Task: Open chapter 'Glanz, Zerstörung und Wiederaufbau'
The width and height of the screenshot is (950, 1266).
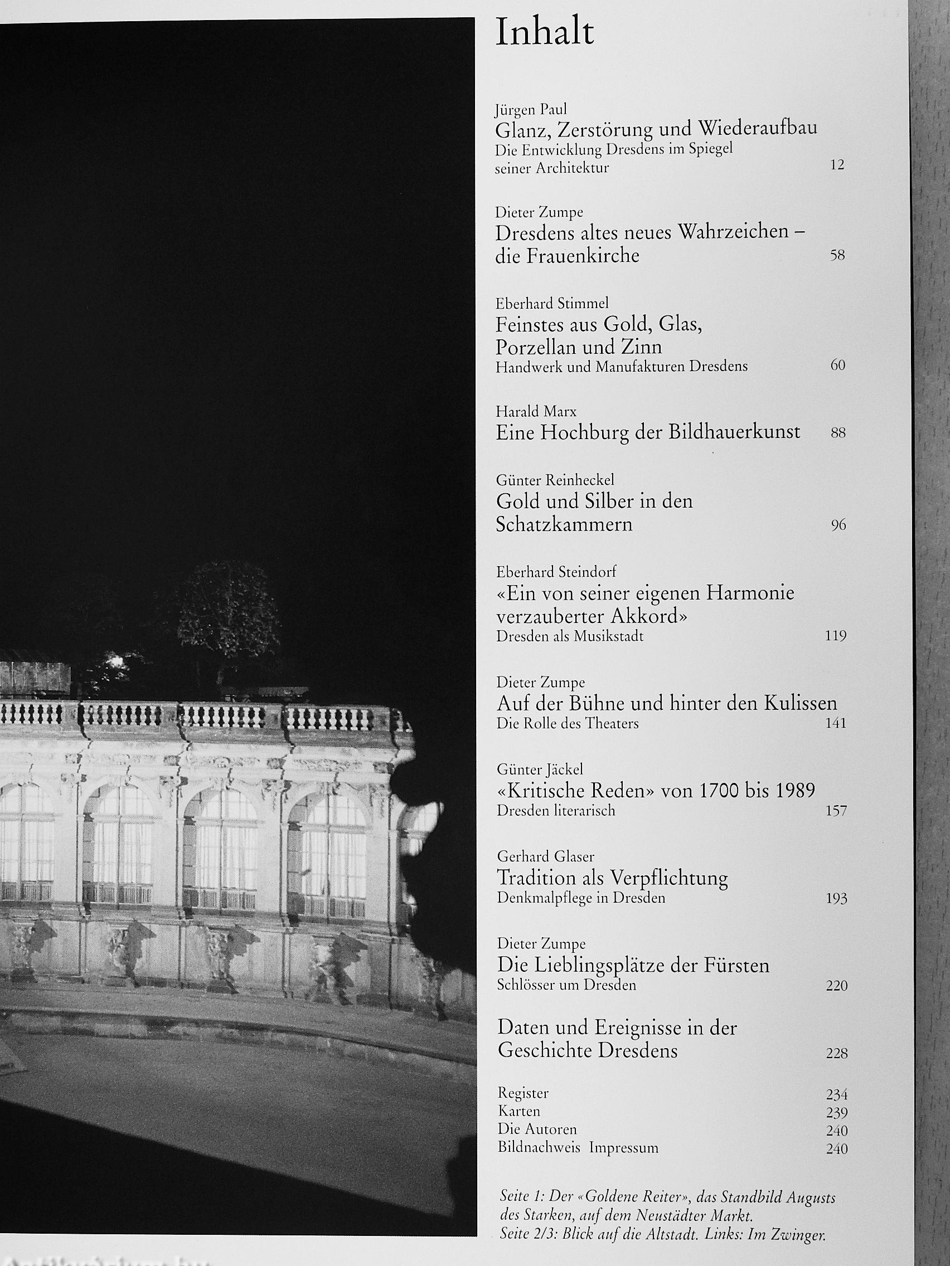Action: point(656,129)
